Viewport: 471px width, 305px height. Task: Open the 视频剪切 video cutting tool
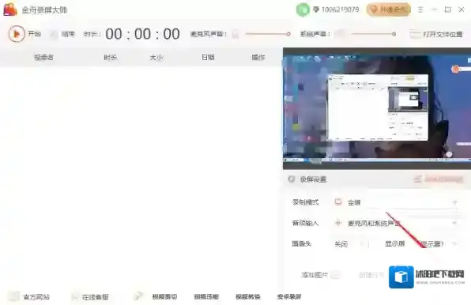164,296
